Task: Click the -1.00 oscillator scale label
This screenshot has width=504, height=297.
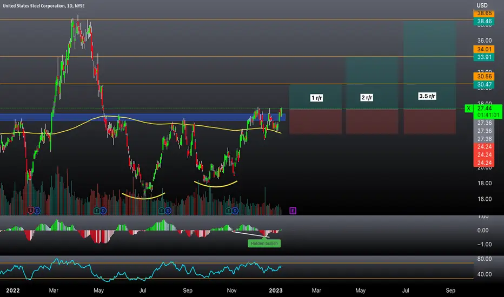Action: tap(484, 244)
